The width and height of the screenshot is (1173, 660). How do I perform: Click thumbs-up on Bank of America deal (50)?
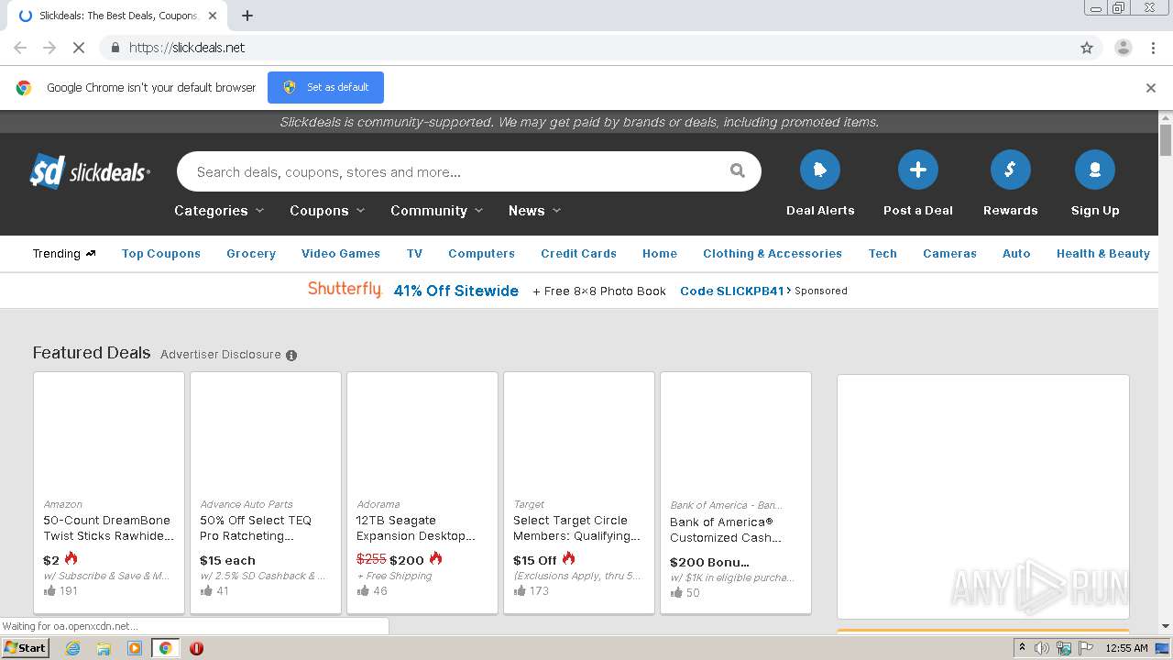coord(676,593)
